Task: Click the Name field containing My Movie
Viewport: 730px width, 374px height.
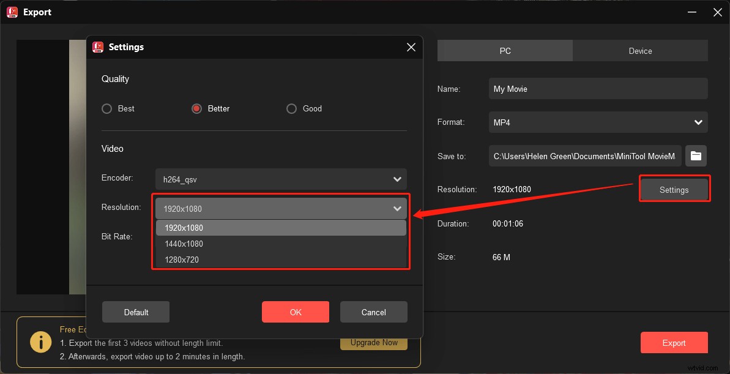Action: [x=598, y=88]
